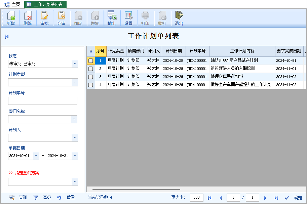The image size is (307, 204).
Task: Tick the checkbox for row 2
Action: [x=91, y=69]
